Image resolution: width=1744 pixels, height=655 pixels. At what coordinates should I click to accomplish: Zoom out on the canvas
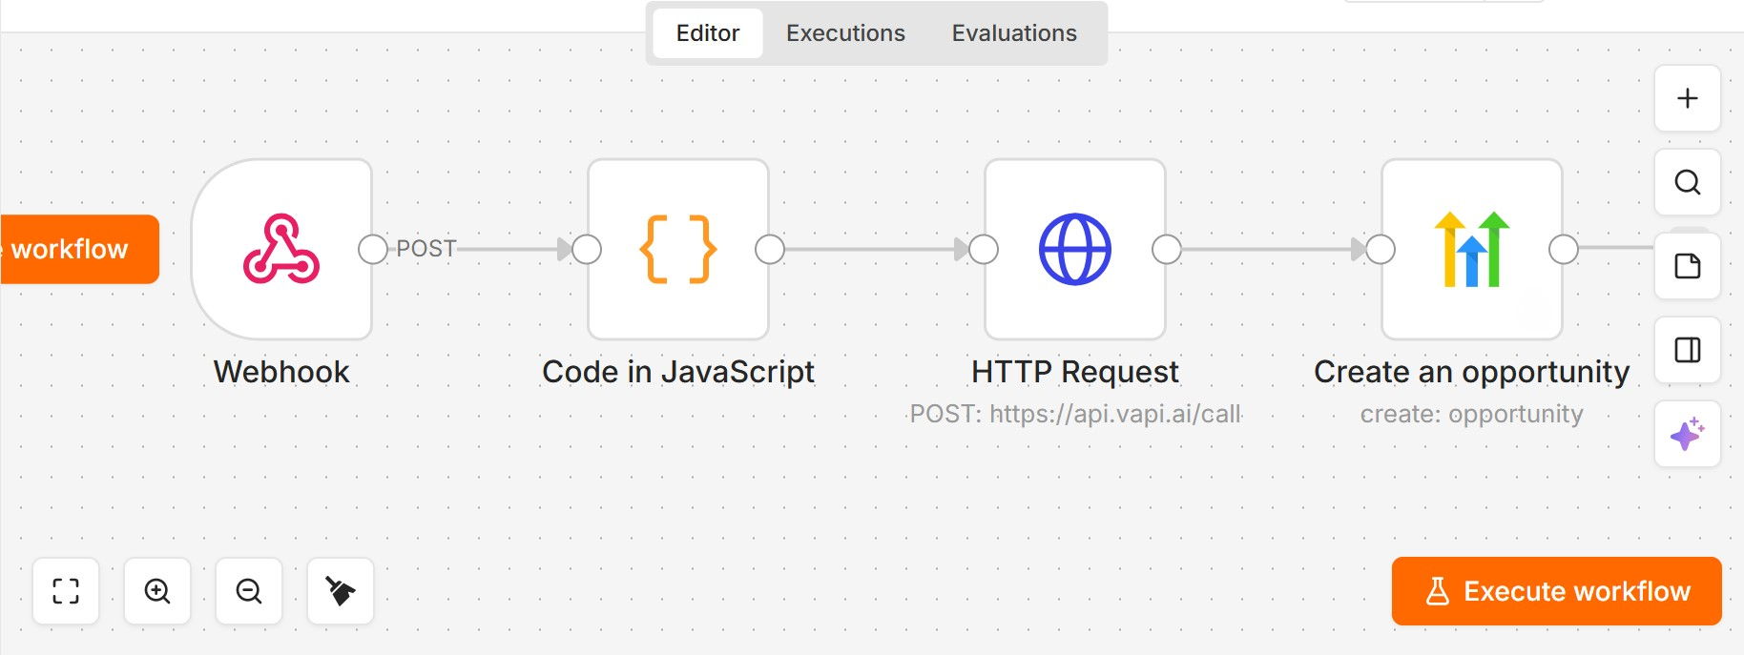(x=249, y=591)
